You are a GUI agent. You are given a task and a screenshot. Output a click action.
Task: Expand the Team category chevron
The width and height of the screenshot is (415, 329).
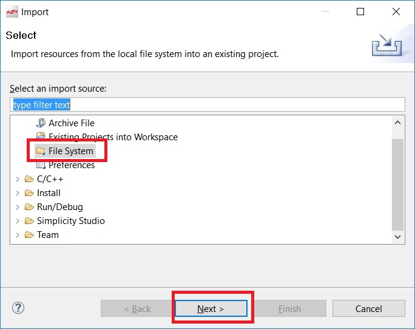[x=18, y=235]
